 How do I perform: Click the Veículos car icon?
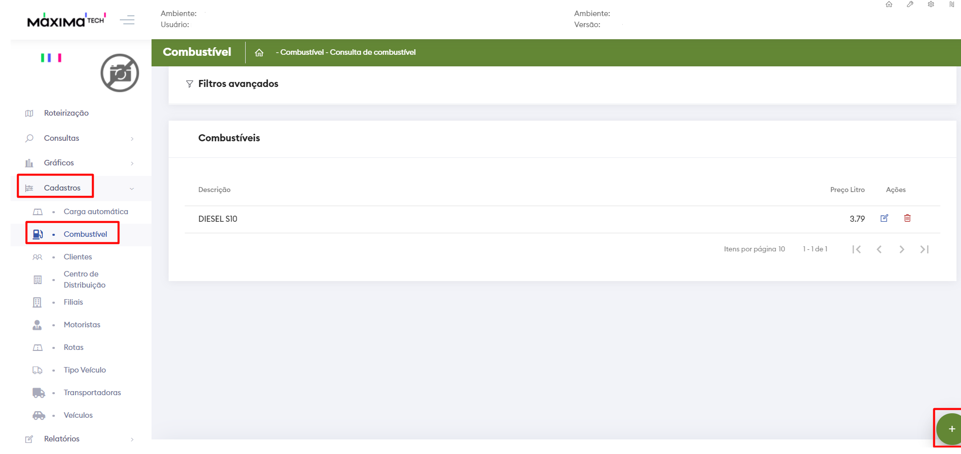click(39, 415)
